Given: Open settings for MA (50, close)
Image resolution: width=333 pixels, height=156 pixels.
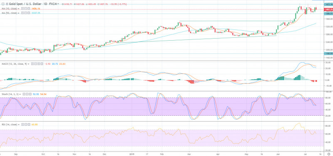Looking at the screenshot, I should coord(26,13).
